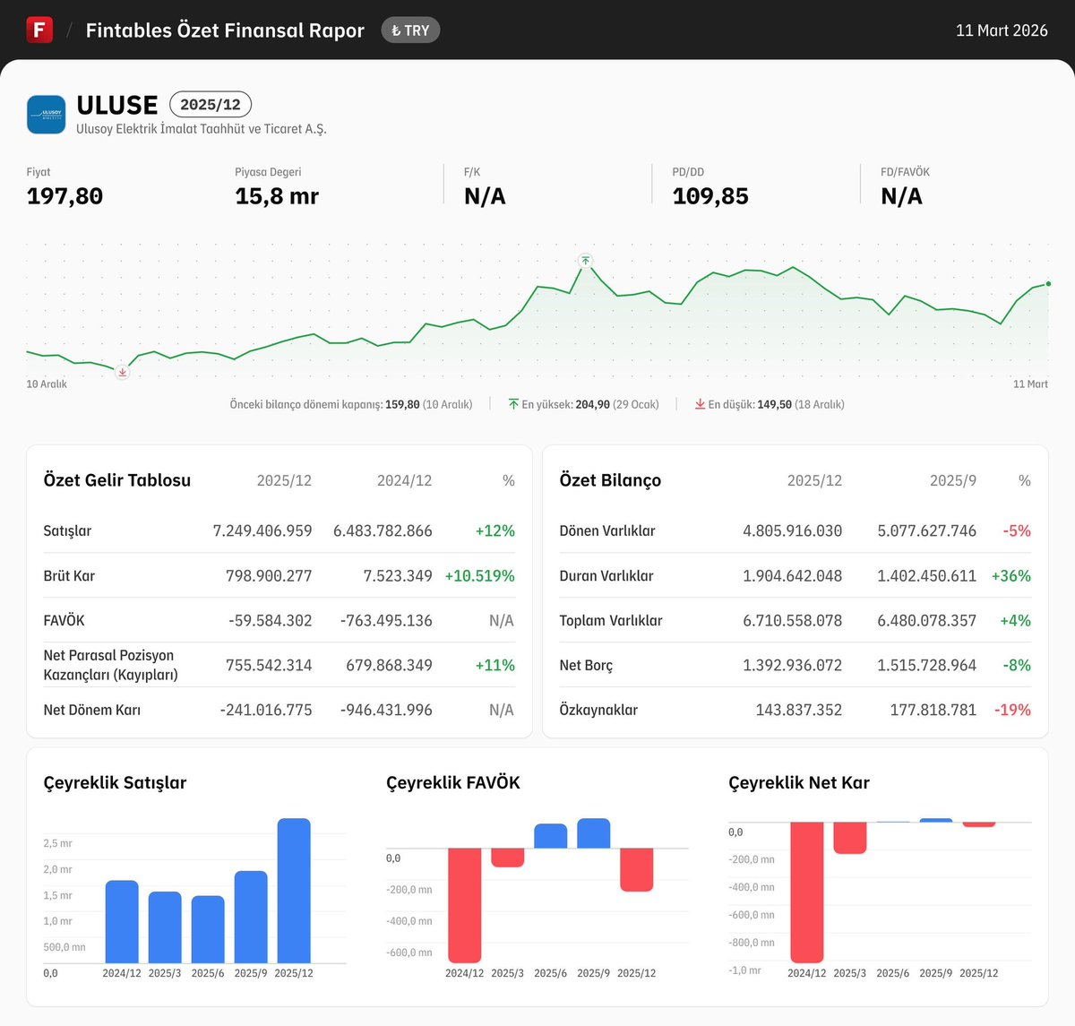Click the Çeyreklik Satışlar chart title
This screenshot has width=1075, height=1026.
(115, 782)
